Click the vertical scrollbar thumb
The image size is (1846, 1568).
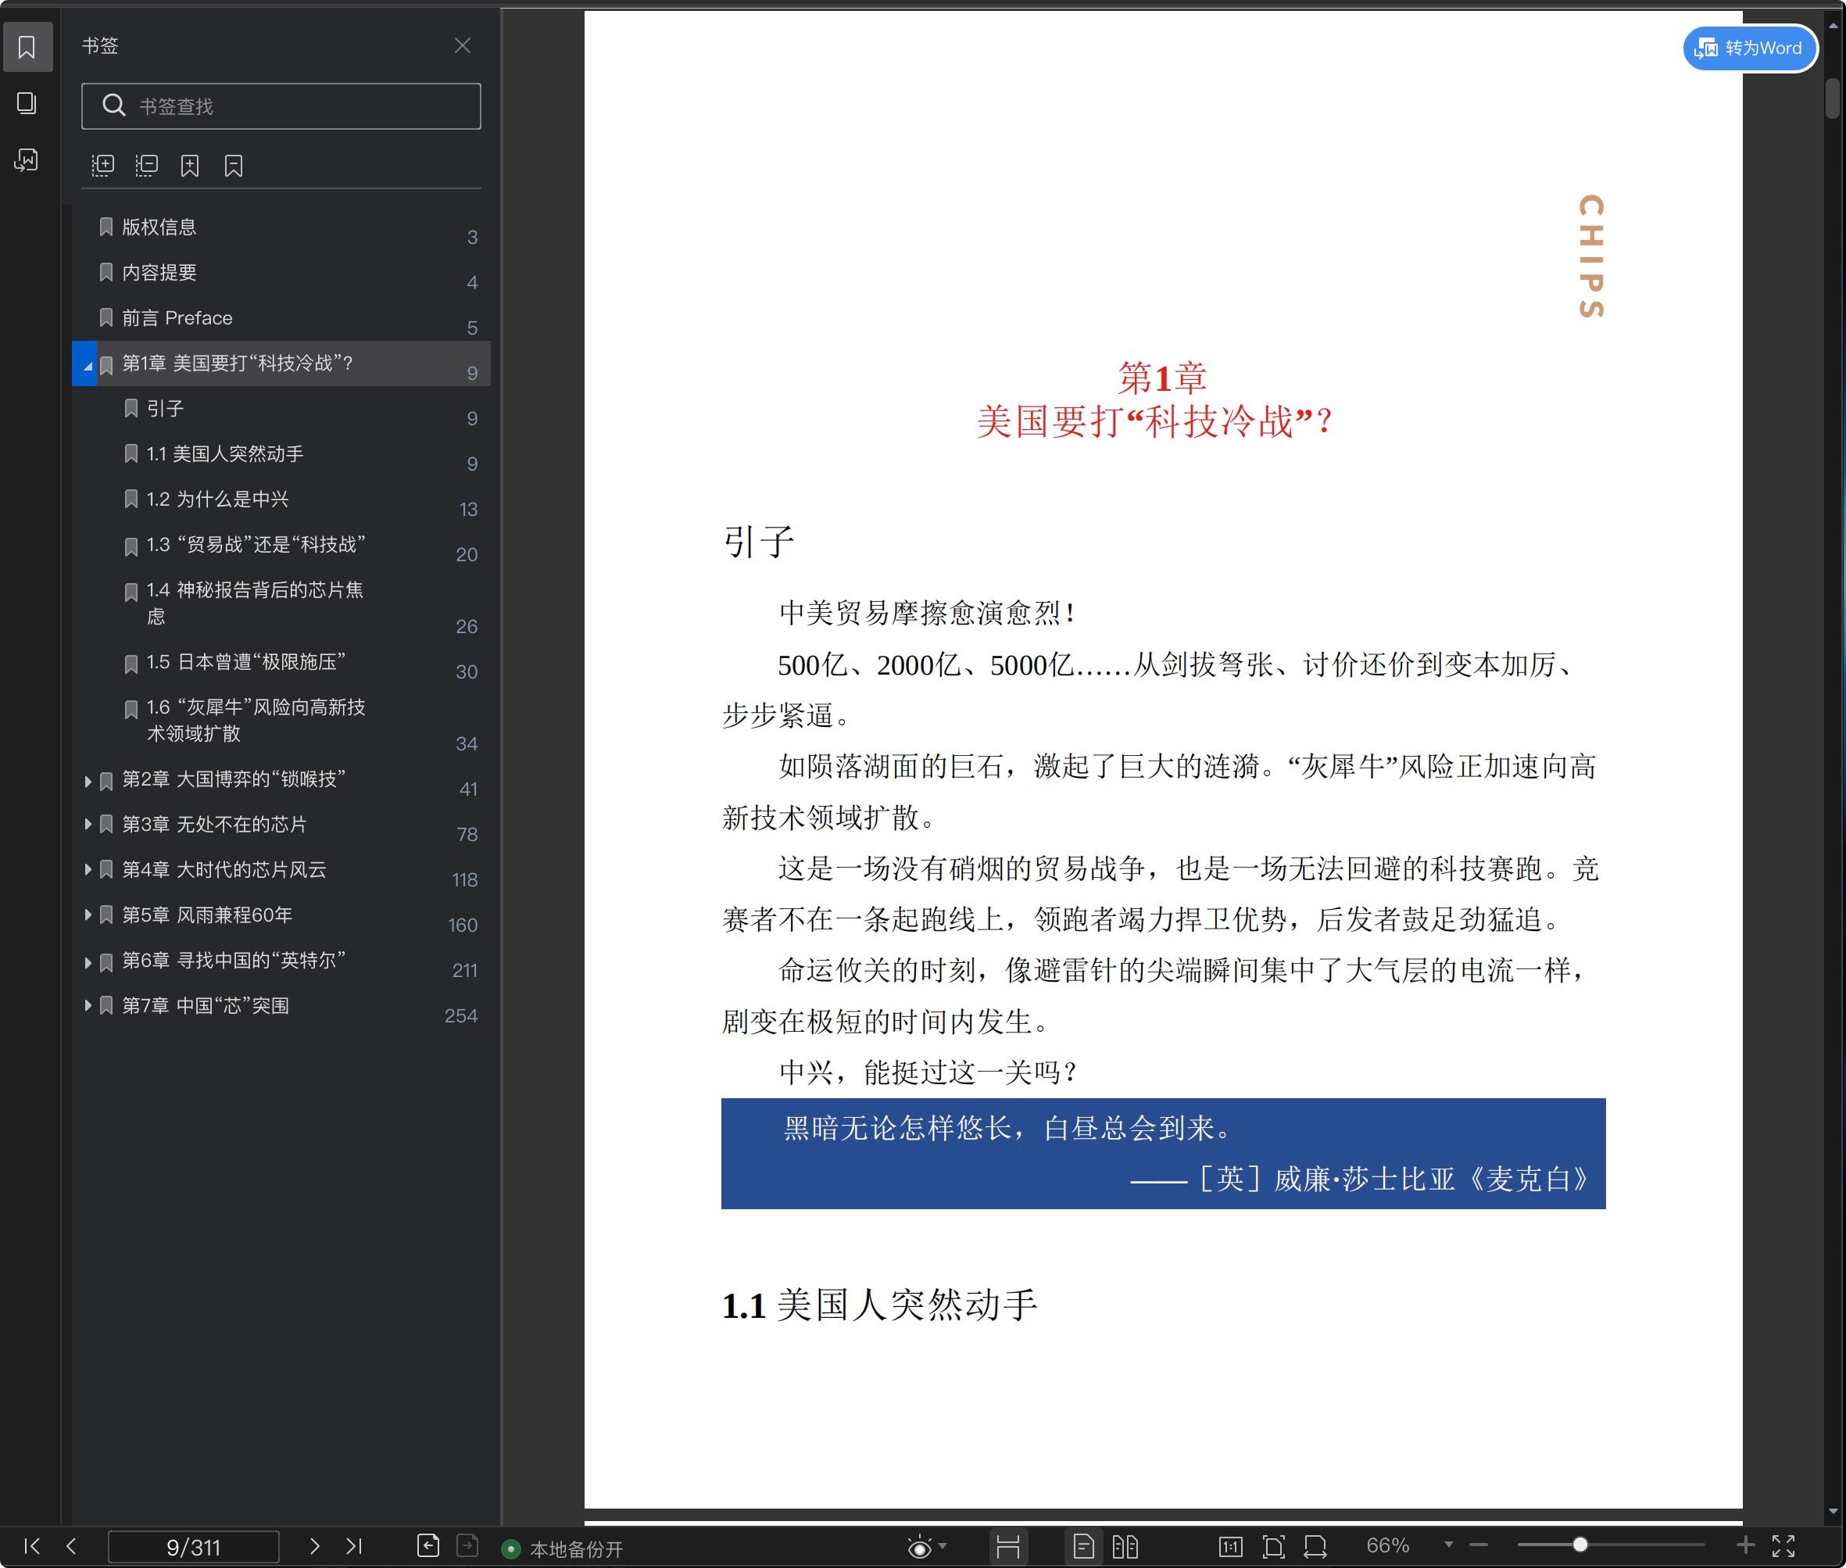coord(1833,98)
